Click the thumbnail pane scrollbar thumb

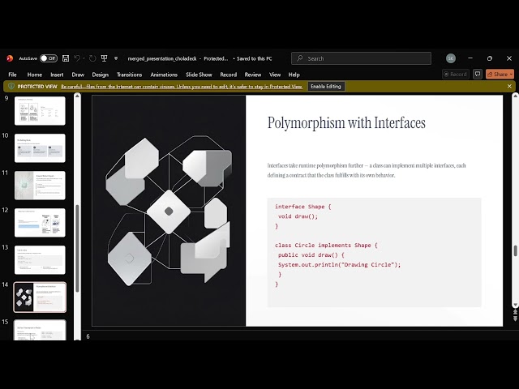(x=77, y=248)
